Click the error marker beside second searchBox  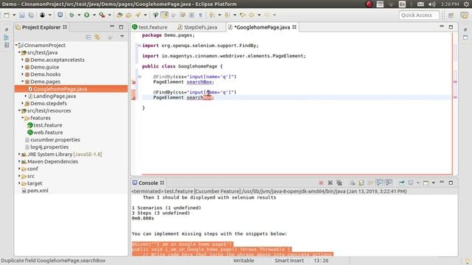(x=134, y=98)
